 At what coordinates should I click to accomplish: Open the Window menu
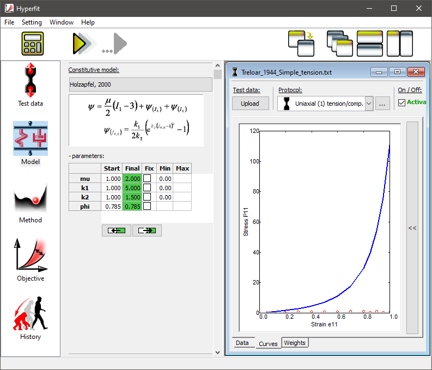(x=62, y=22)
